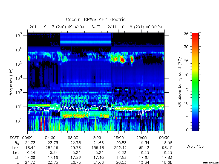
Task: Click the 10^6 frequency axis label
Action: [19, 50]
